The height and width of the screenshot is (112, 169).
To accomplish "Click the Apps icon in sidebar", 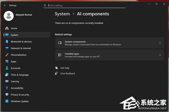I will point(7,61).
